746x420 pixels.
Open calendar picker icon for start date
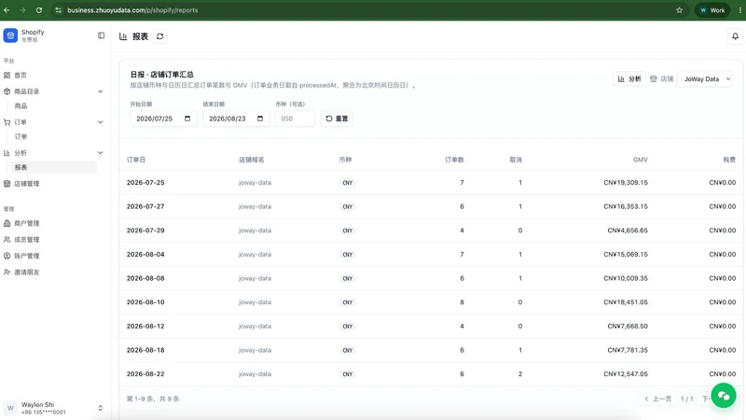point(187,119)
